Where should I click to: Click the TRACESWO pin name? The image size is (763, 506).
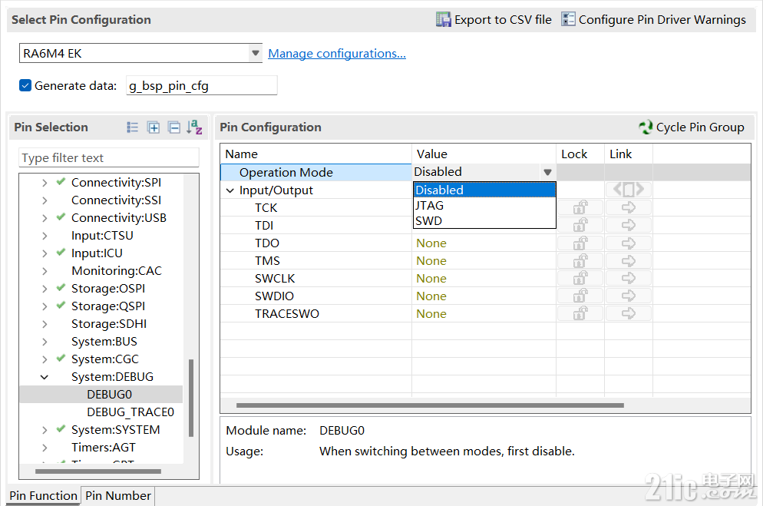[x=287, y=314]
